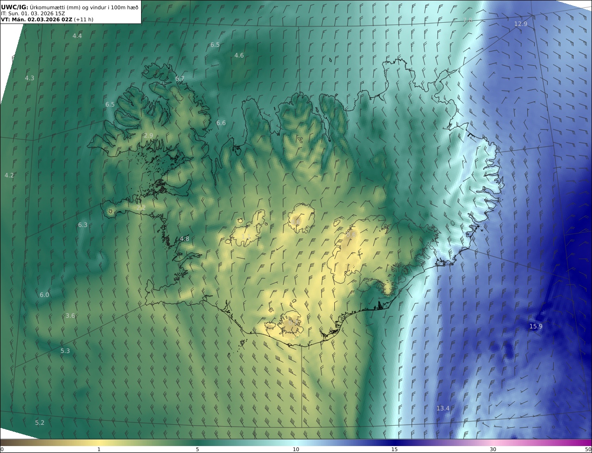The image size is (592, 453).
Task: Click the colorbar tick label 30
Action: pos(493,449)
